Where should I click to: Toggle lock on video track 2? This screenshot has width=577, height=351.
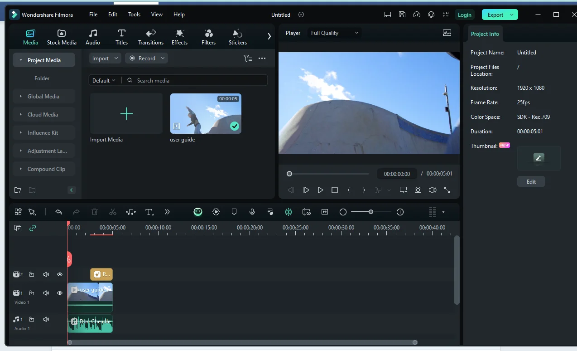(x=32, y=274)
